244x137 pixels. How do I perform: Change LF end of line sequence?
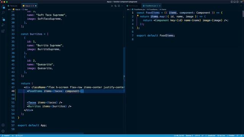point(202,135)
